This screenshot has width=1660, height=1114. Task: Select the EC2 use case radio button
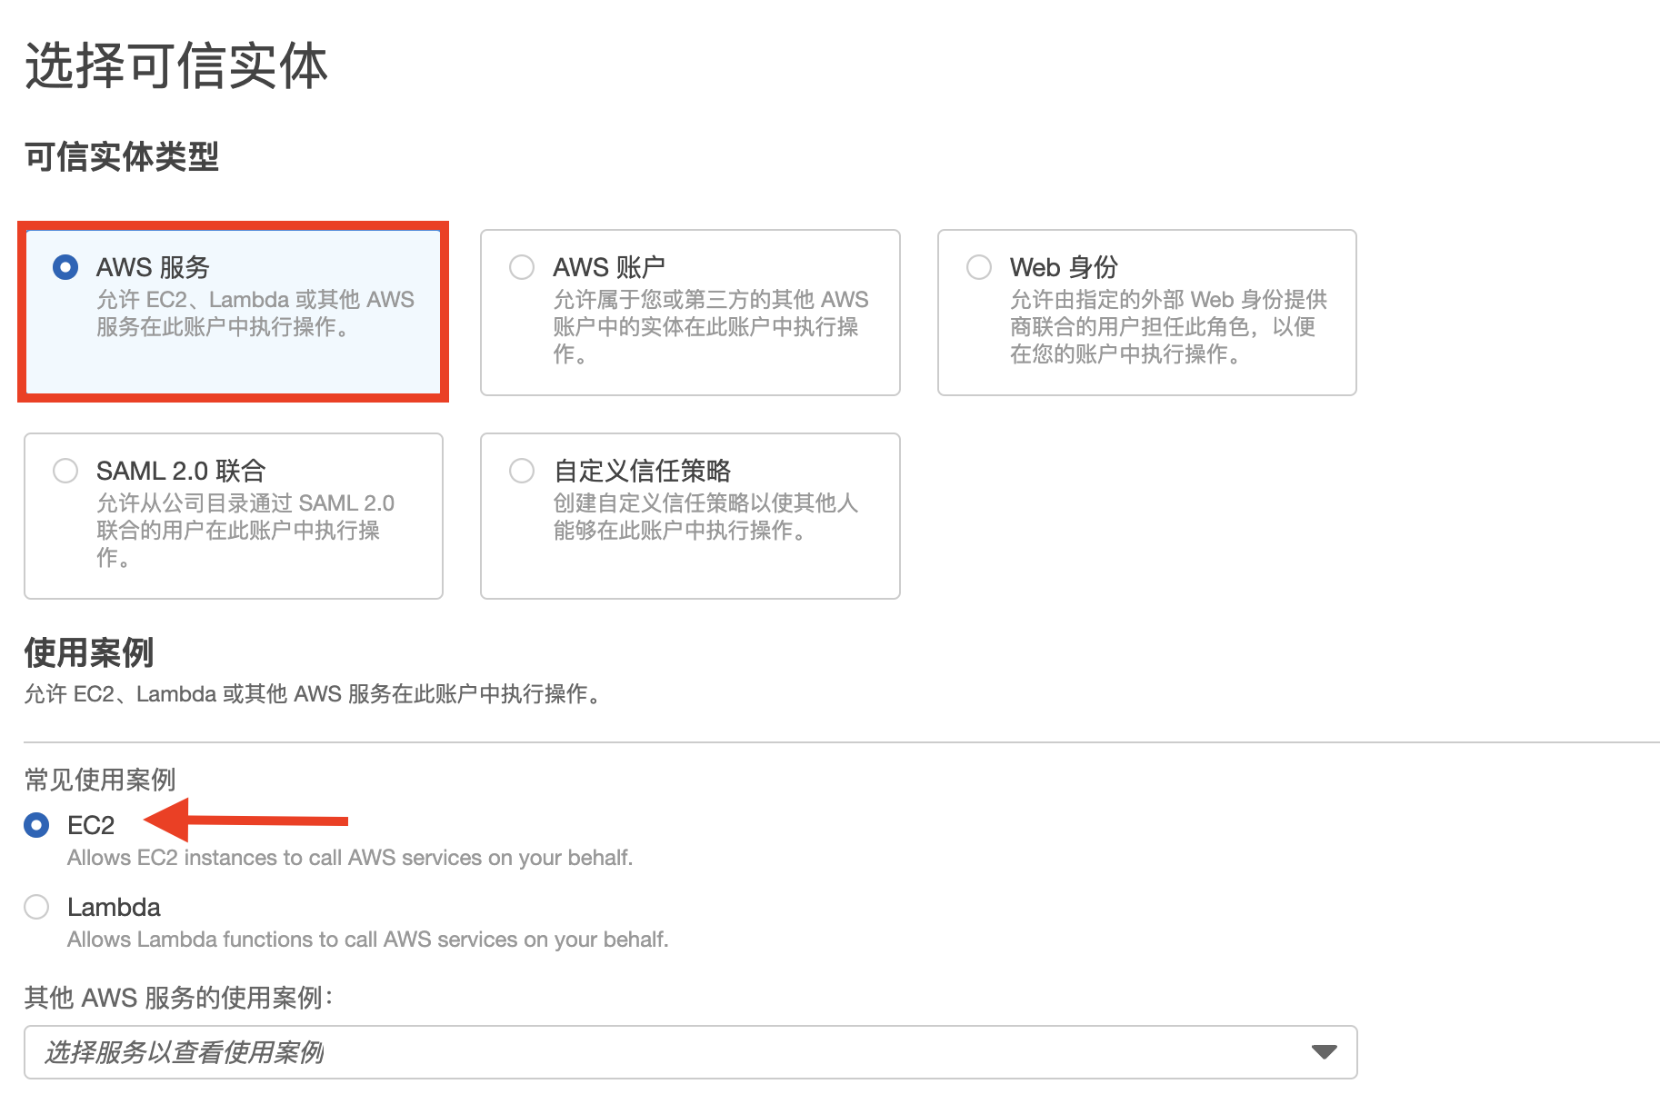[x=36, y=825]
